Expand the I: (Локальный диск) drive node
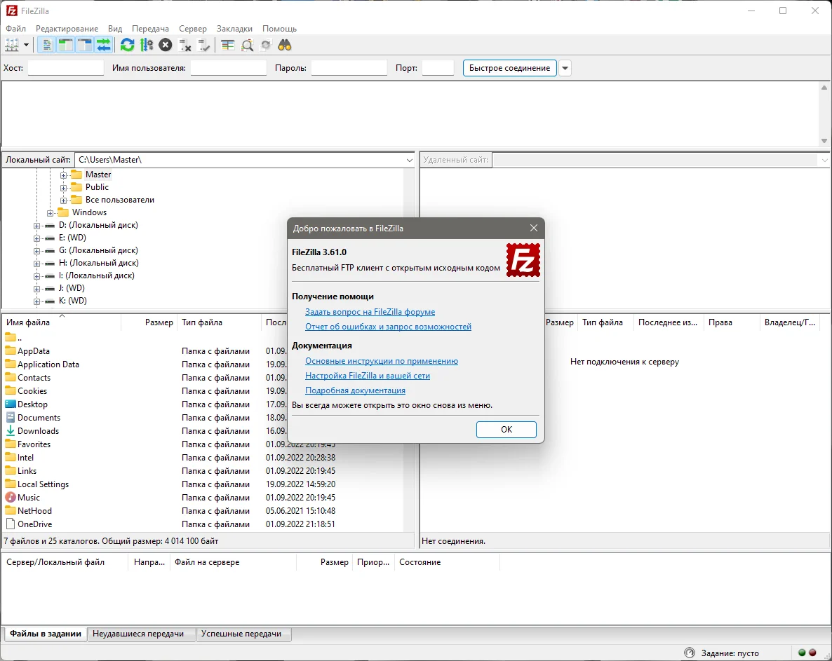The height and width of the screenshot is (661, 832). tap(36, 276)
